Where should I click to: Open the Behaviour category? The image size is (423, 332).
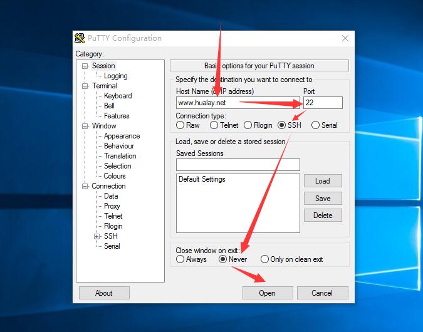119,146
